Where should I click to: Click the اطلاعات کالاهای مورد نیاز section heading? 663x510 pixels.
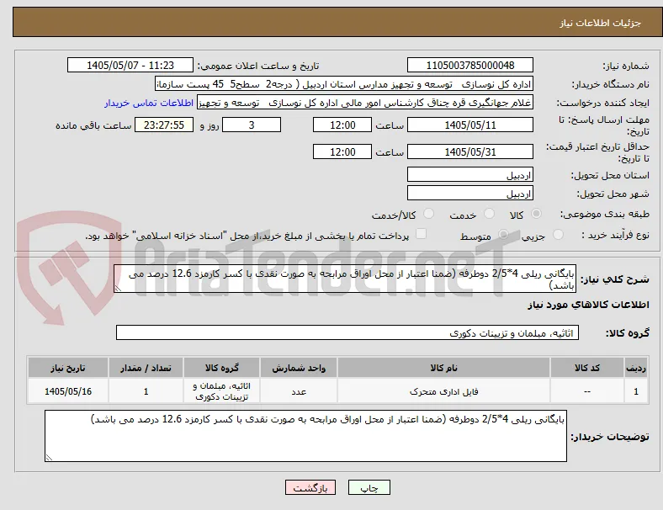point(588,305)
